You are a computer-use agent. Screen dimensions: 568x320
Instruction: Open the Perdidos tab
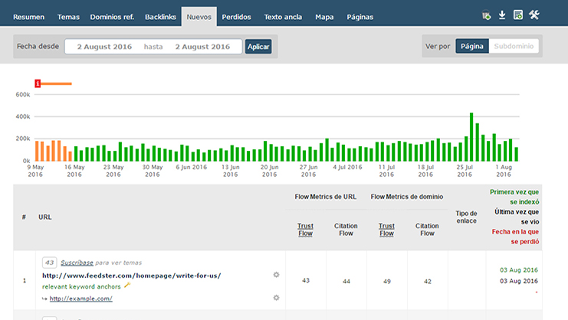click(236, 17)
